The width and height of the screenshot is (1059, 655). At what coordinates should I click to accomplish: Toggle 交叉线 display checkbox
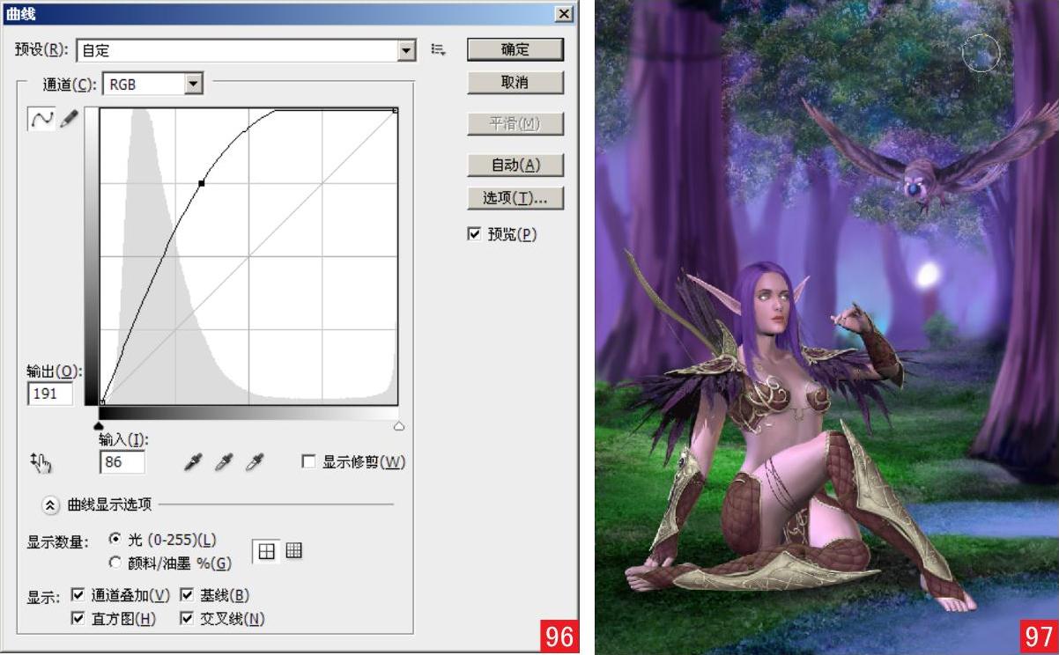tap(186, 618)
